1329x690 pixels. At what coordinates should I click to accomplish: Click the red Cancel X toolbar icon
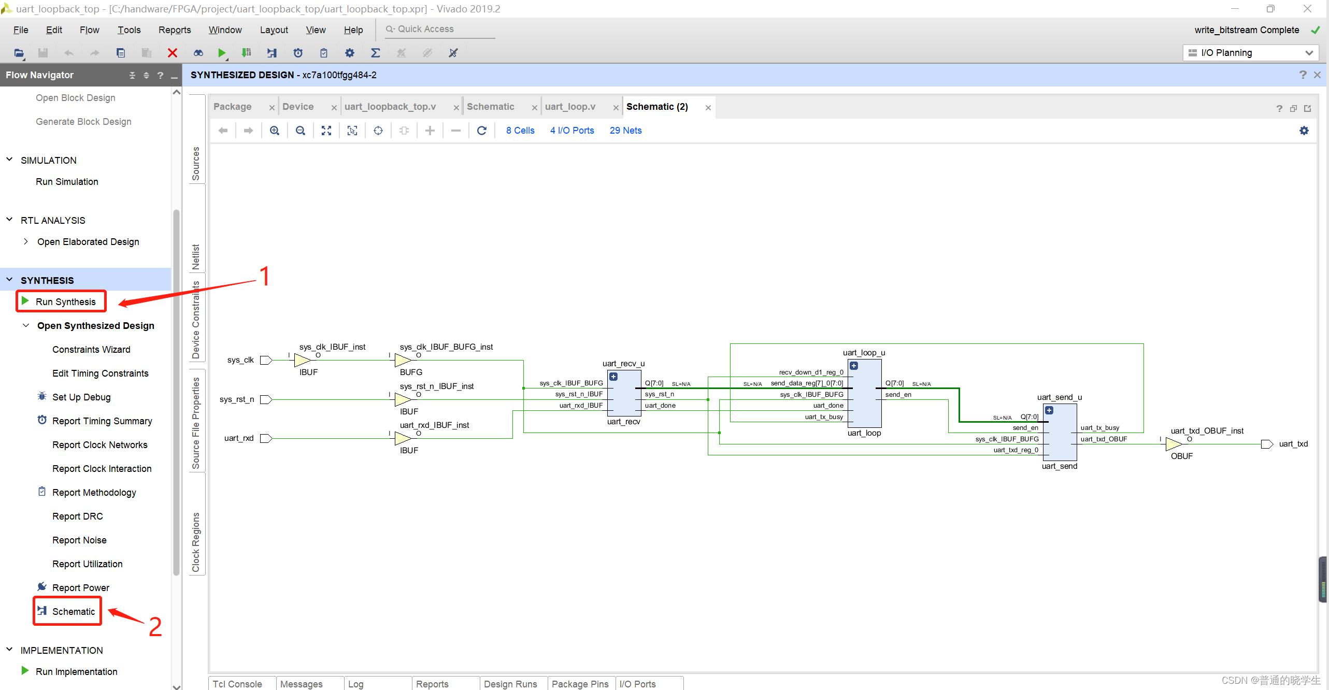[173, 53]
